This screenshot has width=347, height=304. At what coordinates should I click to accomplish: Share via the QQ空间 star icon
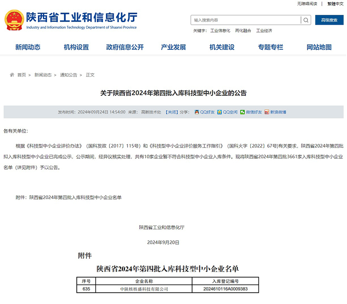[219, 112]
